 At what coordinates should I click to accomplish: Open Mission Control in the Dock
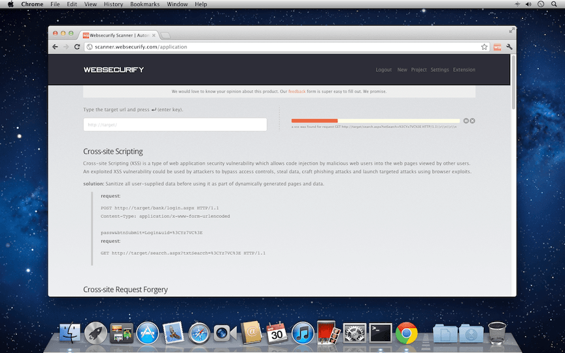click(x=122, y=333)
